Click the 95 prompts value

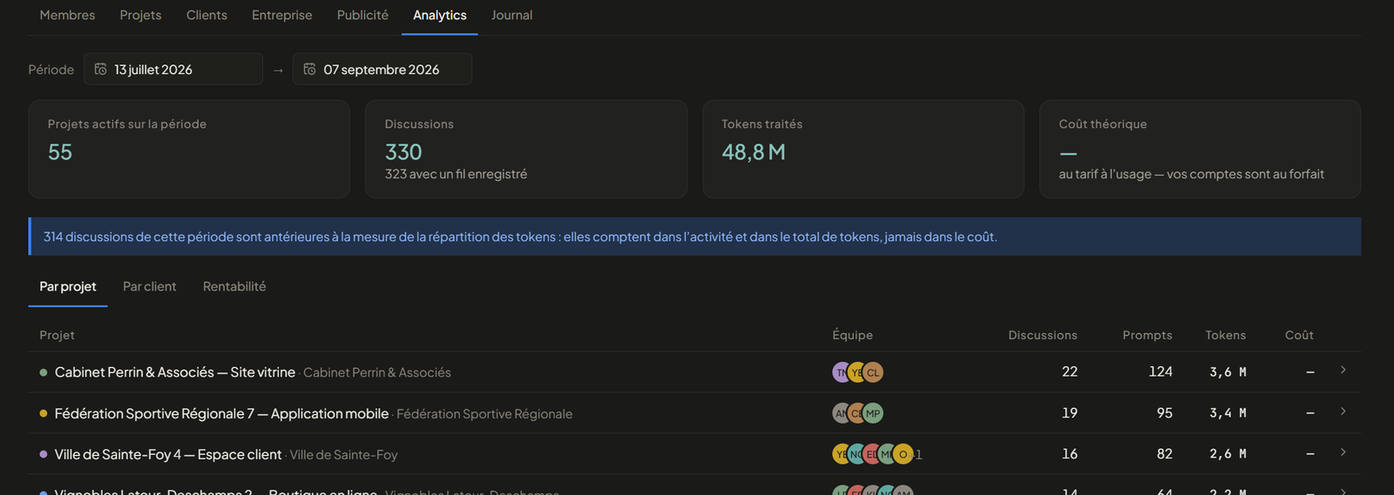[1165, 413]
